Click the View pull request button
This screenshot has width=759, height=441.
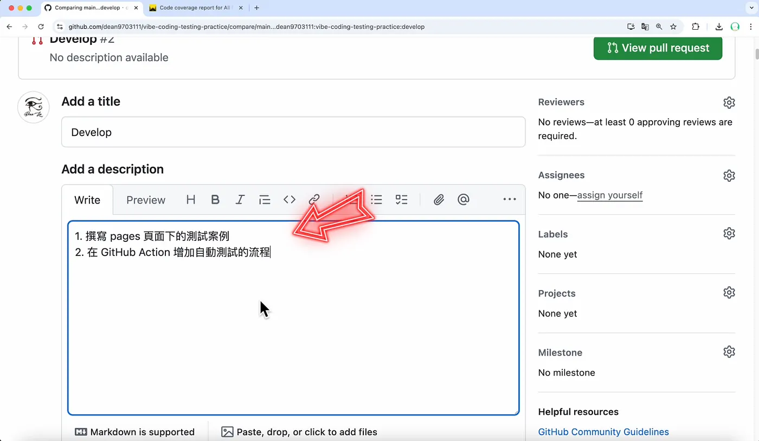(658, 48)
